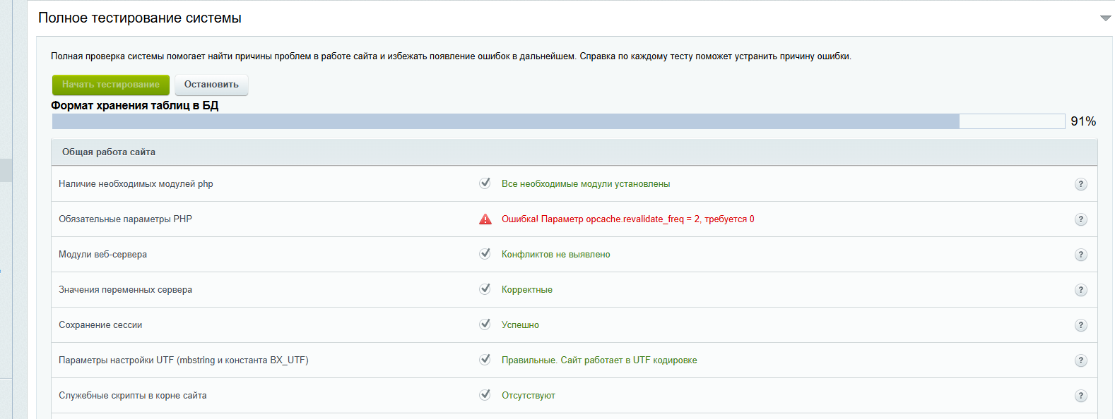1115x419 pixels.
Task: Open help for session saving test
Action: click(1080, 325)
